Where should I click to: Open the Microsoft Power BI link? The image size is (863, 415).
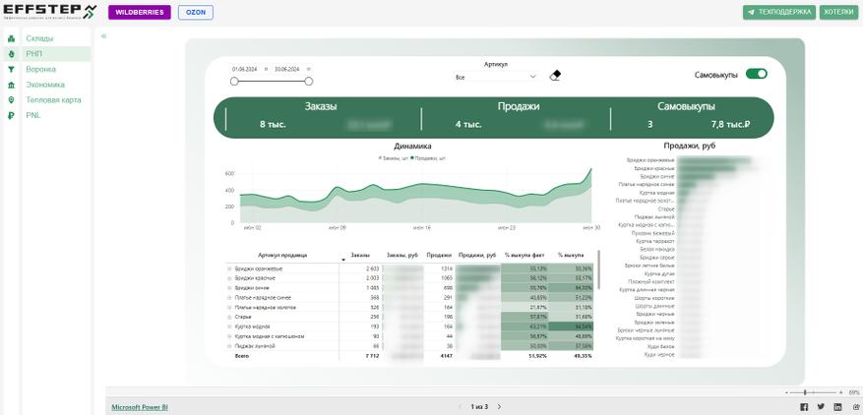(x=140, y=407)
